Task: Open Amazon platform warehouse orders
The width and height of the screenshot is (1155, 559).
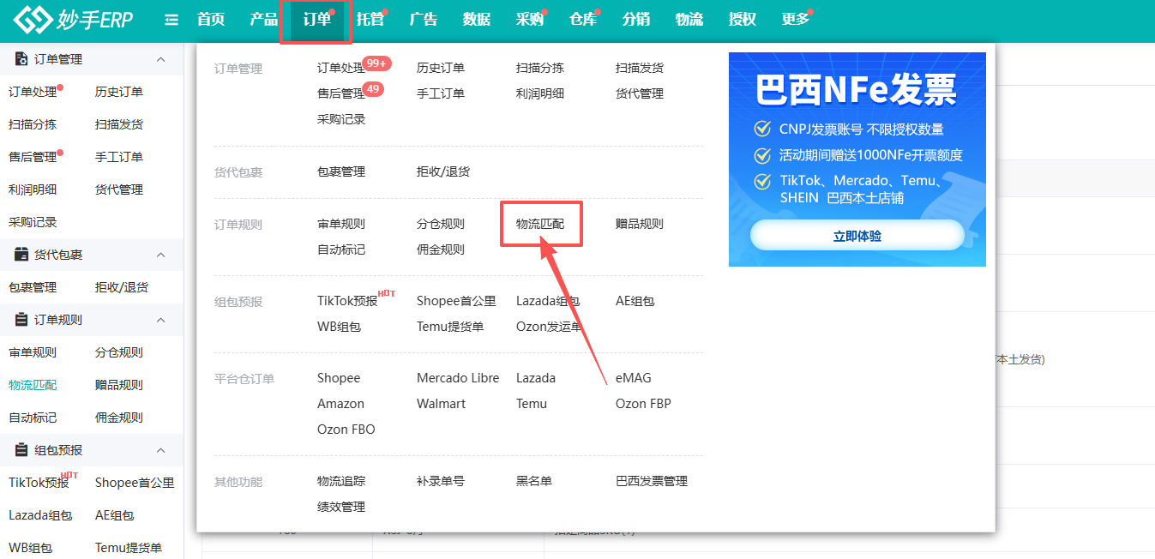Action: 340,404
